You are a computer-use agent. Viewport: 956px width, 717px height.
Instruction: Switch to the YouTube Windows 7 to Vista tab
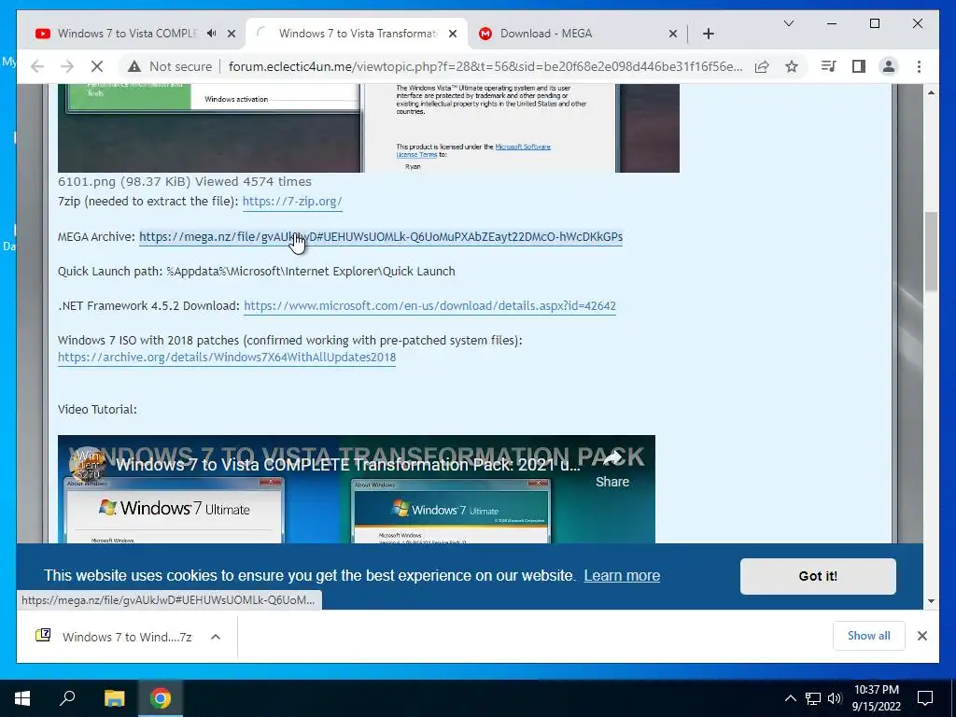[x=127, y=34]
